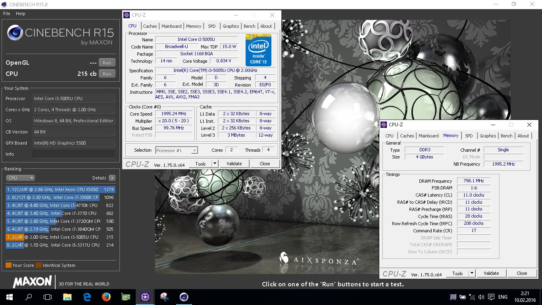This screenshot has height=305, width=542.
Task: Switch to Graphics tab in the CPU-Z CPU window
Action: tap(231, 26)
